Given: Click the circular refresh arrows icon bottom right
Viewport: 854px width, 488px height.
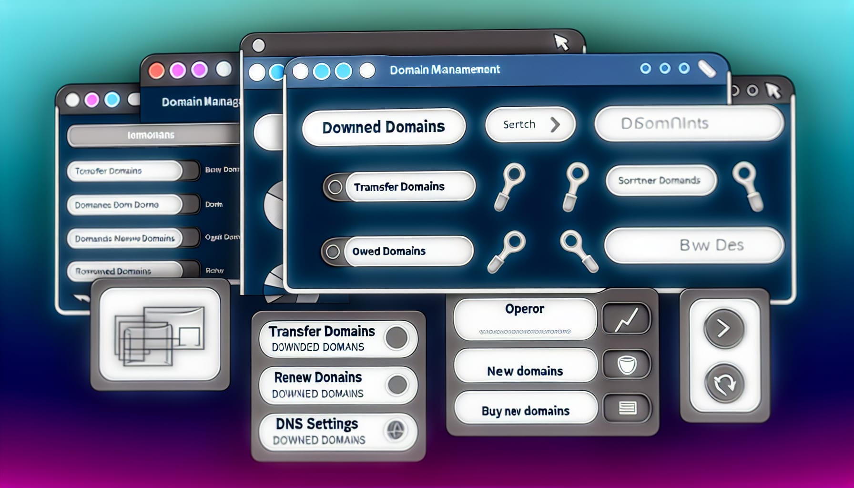Looking at the screenshot, I should [x=724, y=381].
